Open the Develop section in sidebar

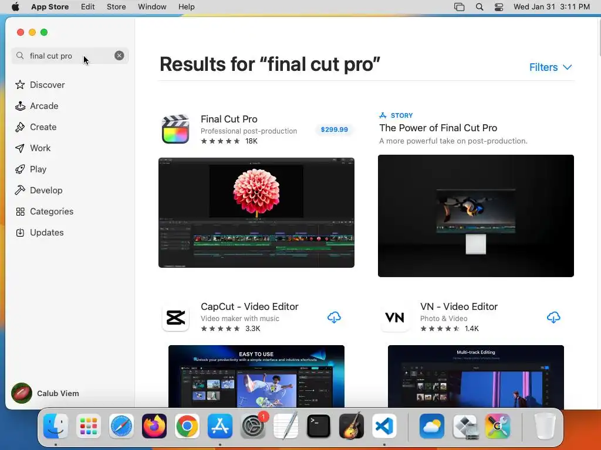coord(38,190)
